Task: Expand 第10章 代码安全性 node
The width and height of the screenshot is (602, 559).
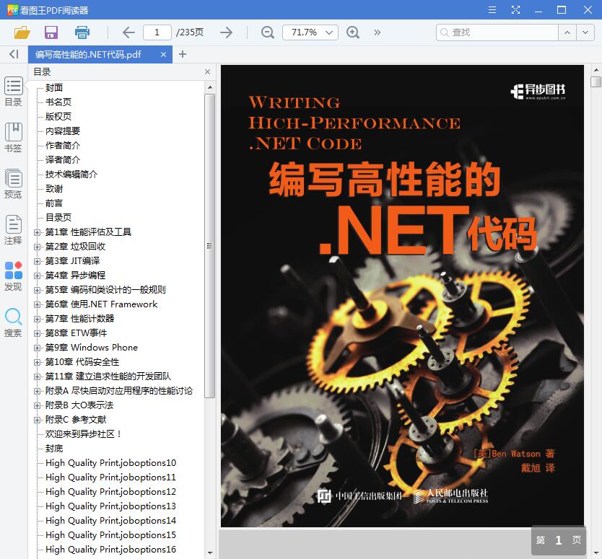Action: click(37, 363)
